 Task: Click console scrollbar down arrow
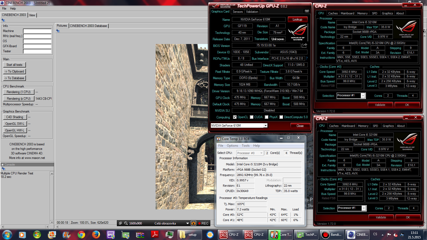pyautogui.click(x=52, y=222)
